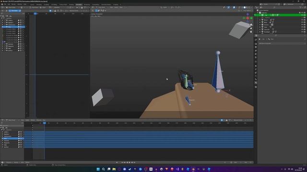Open Visual Studio from the taskbar

[177, 169]
